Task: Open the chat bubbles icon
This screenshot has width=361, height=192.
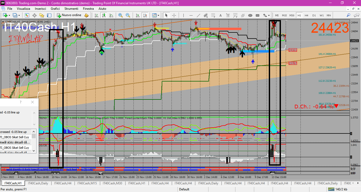Action: (x=356, y=15)
